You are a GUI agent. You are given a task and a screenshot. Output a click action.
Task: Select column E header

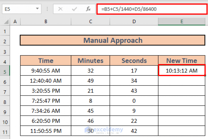coord(182,22)
